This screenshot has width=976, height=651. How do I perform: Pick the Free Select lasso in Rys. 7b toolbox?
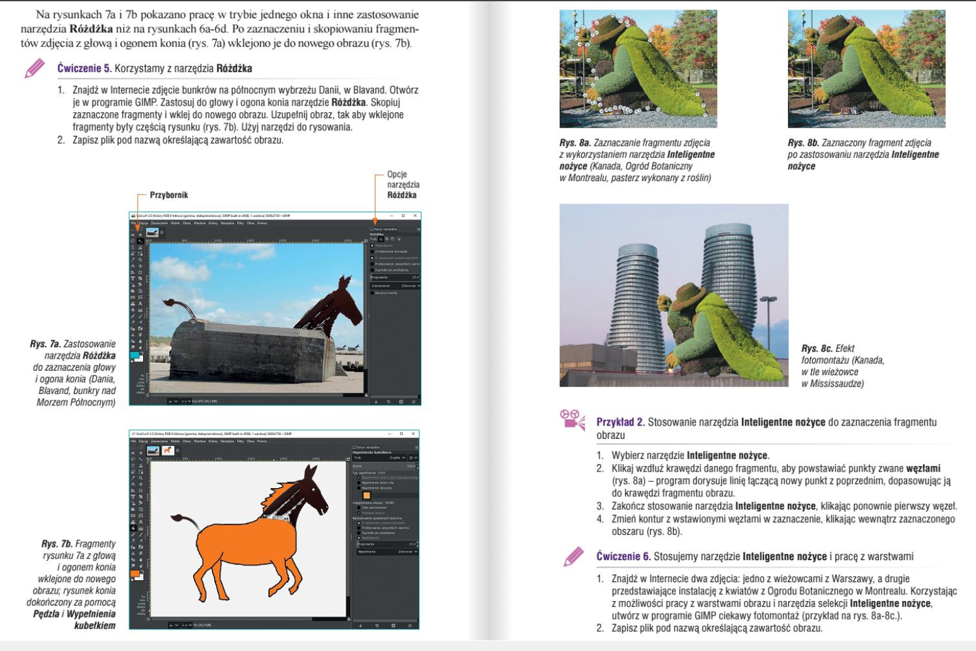(x=133, y=459)
